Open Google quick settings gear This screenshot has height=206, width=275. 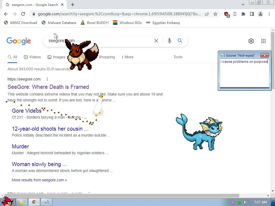pos(251,41)
